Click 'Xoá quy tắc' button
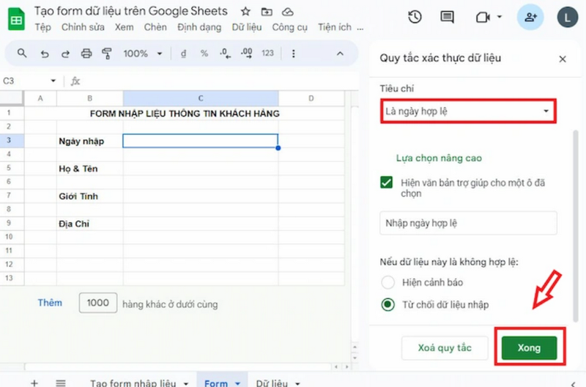586x387 pixels. click(444, 347)
